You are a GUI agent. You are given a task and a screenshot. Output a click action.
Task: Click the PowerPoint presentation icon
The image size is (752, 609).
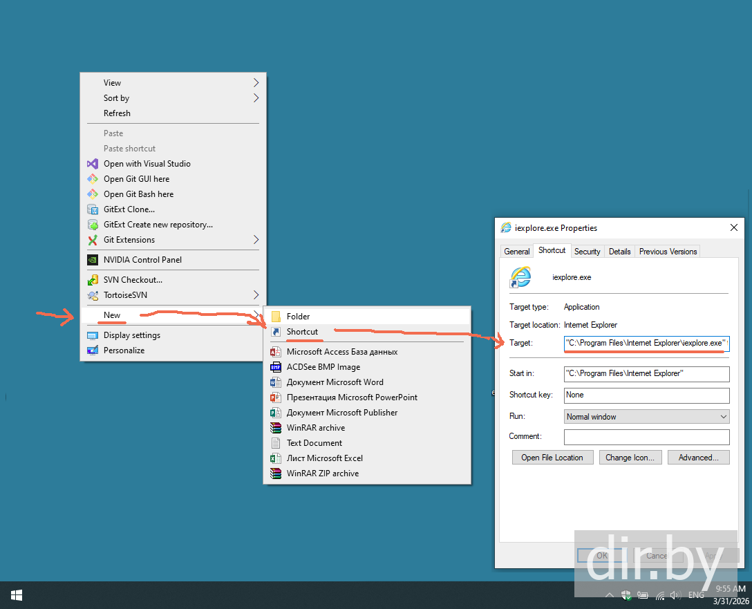pos(276,397)
